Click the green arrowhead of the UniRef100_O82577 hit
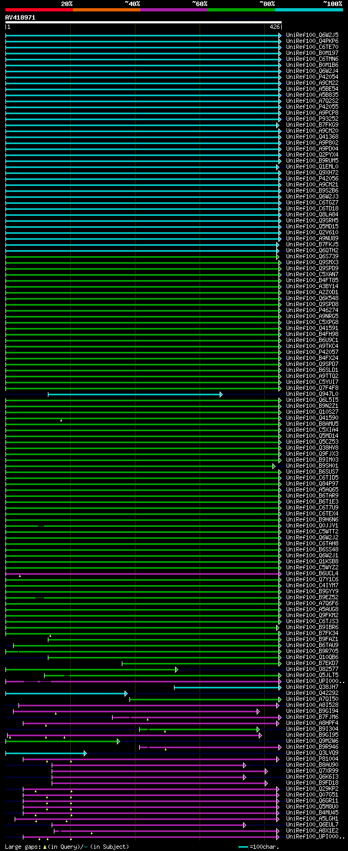This screenshot has height=851, width=348. tap(177, 669)
